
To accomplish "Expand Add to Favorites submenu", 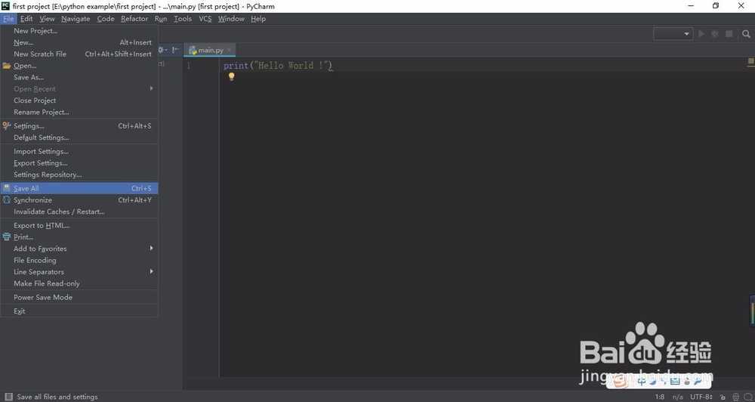I will (79, 249).
